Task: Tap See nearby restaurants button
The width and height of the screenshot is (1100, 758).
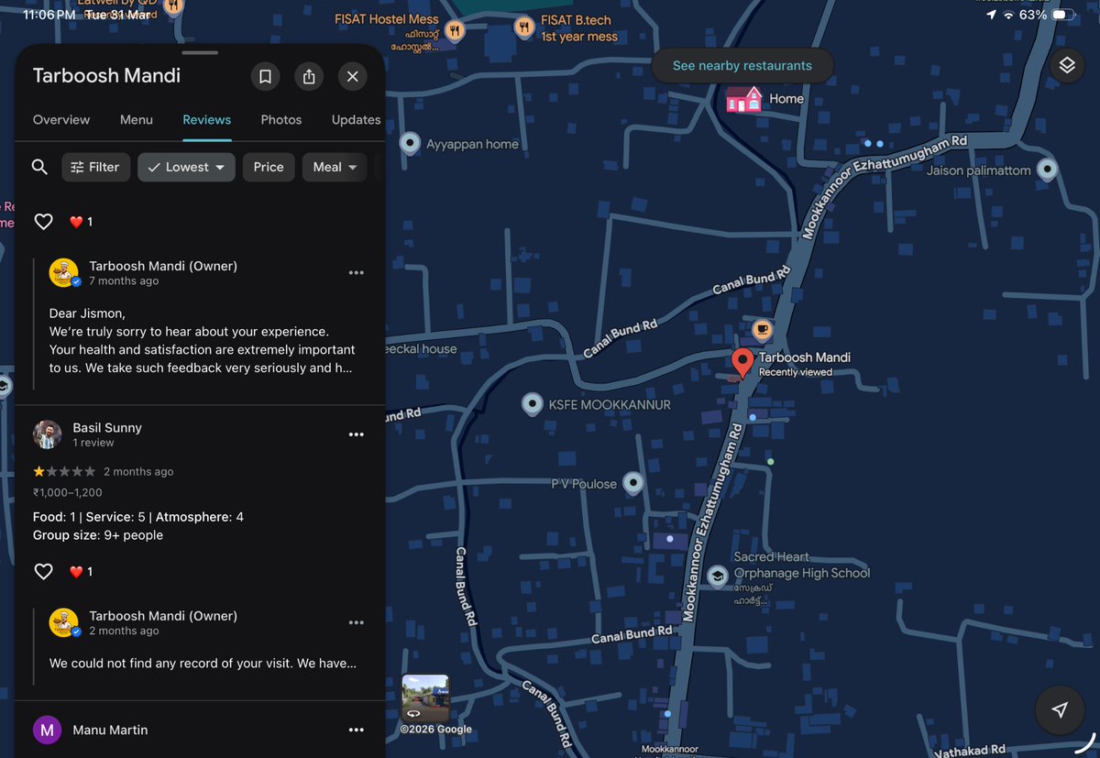Action: coord(742,66)
